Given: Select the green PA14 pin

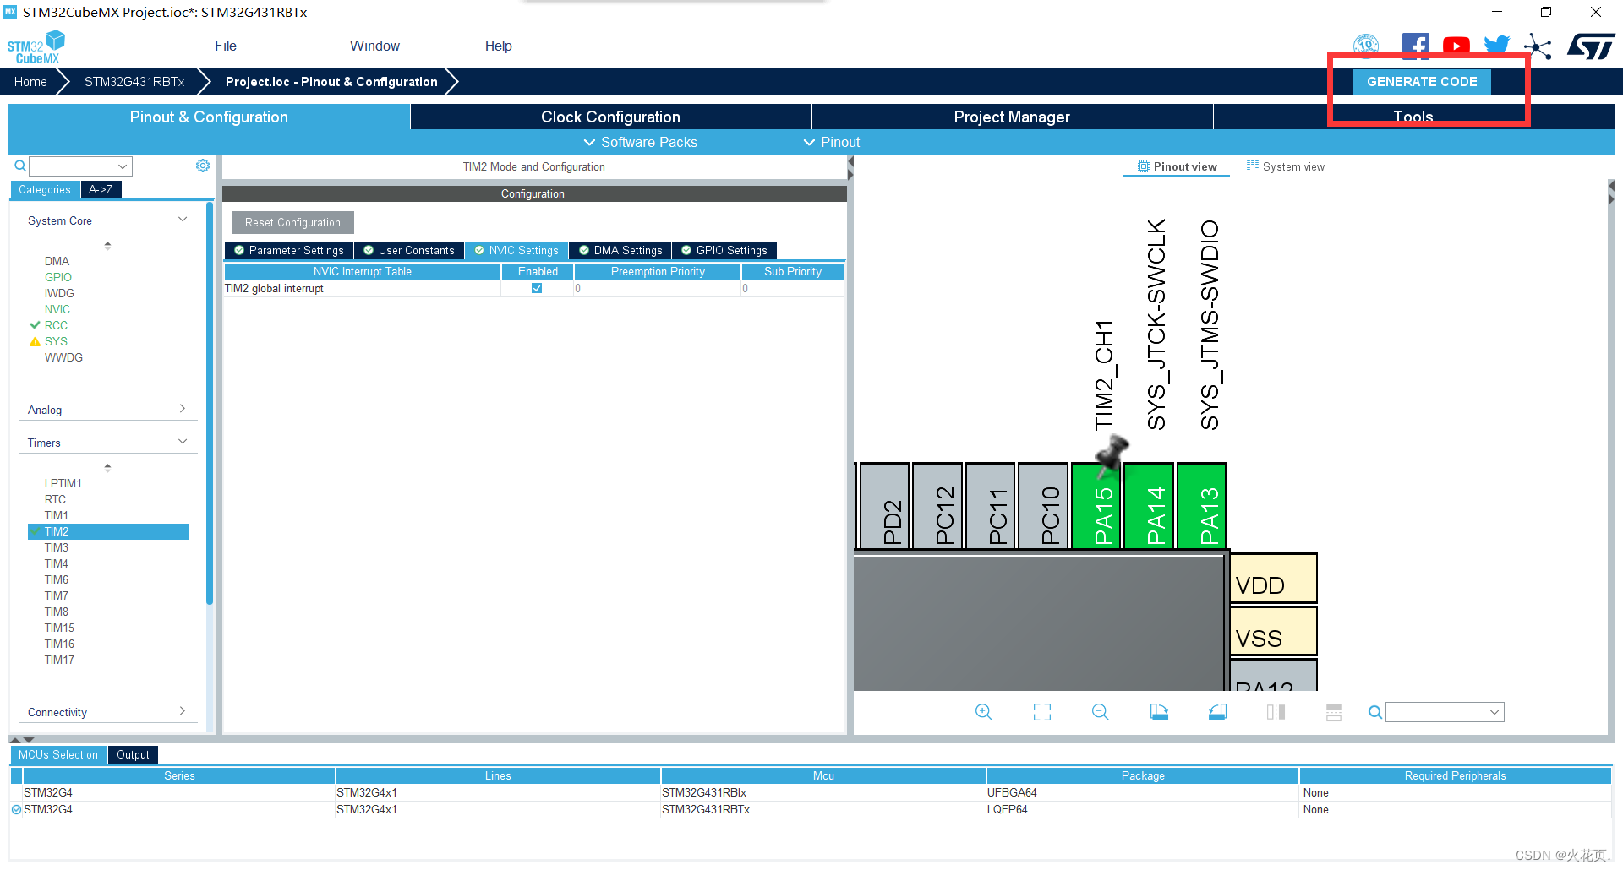Looking at the screenshot, I should tap(1149, 506).
